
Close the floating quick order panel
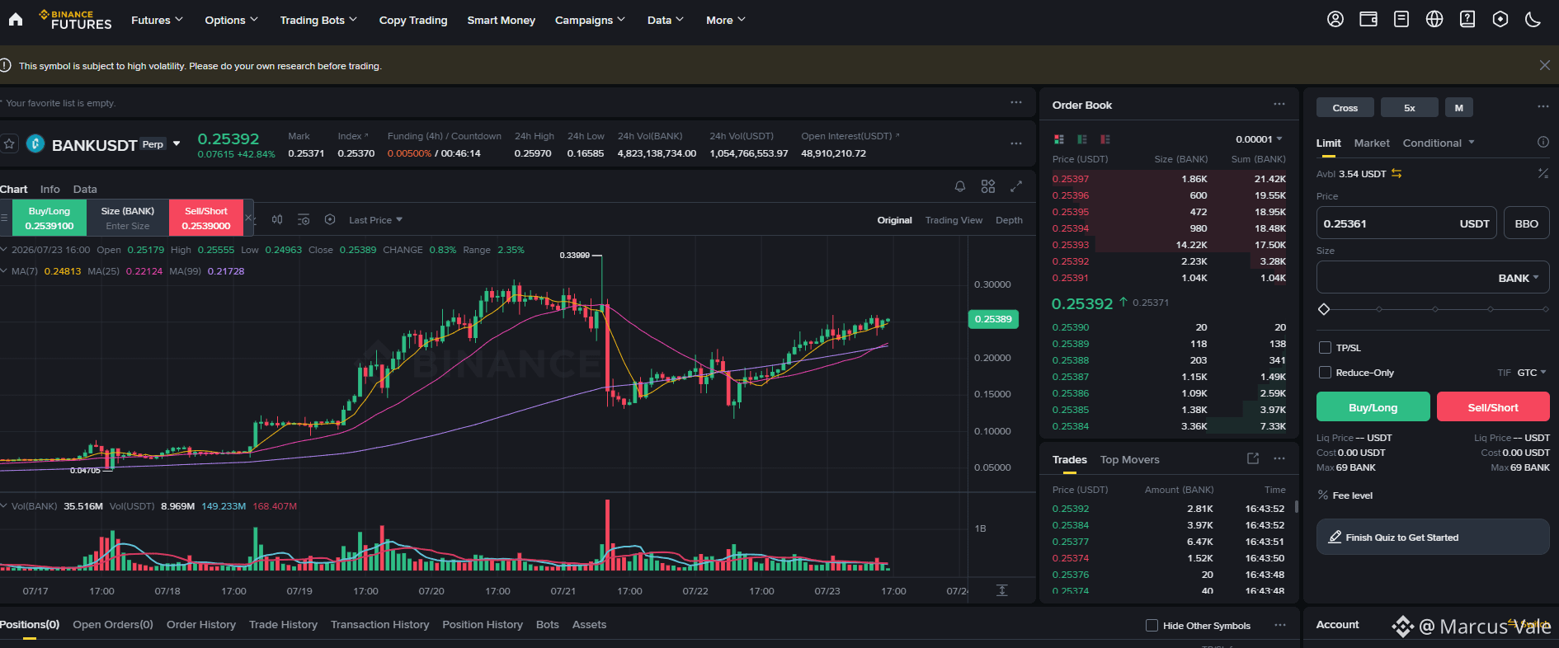pyautogui.click(x=248, y=218)
